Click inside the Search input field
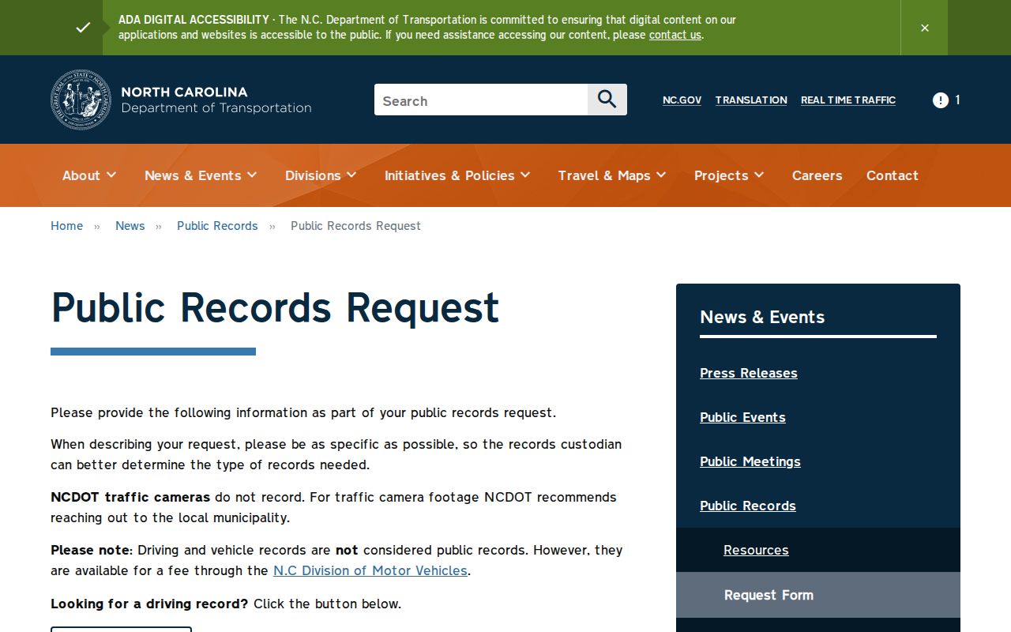Screen dimensions: 1011x632 coord(481,100)
